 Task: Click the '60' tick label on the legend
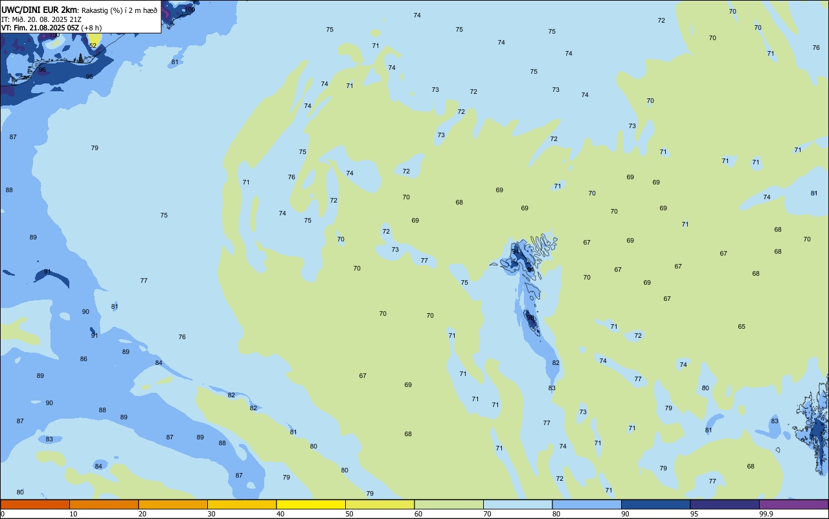418,514
